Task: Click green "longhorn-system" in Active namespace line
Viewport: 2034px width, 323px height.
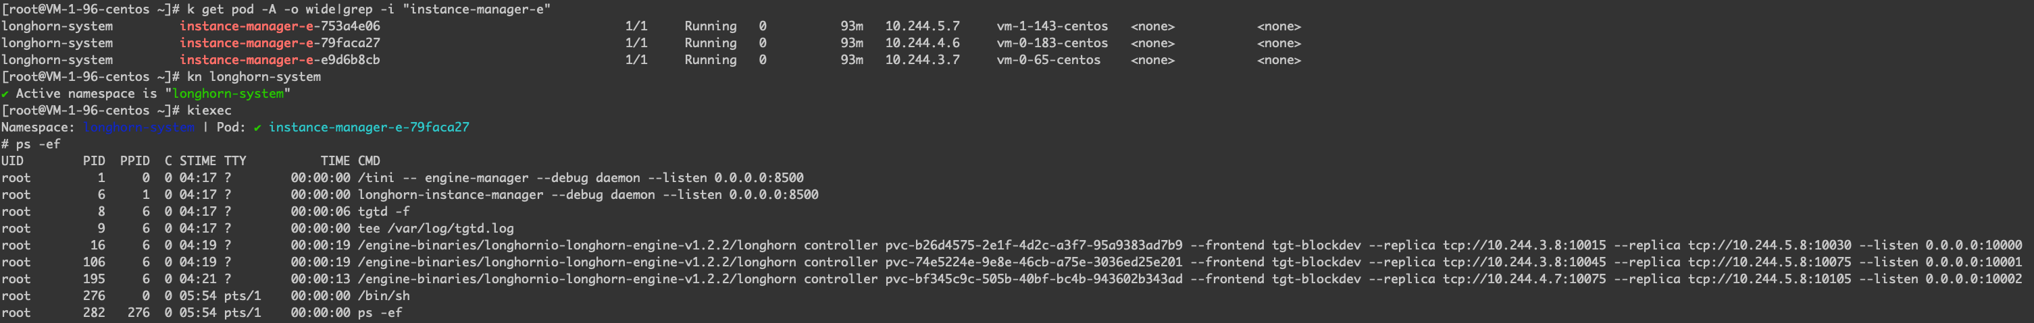Action: point(228,94)
